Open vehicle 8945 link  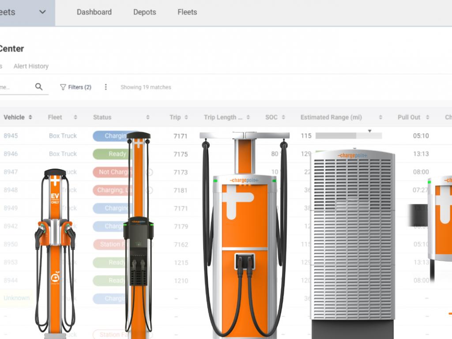[x=11, y=136]
